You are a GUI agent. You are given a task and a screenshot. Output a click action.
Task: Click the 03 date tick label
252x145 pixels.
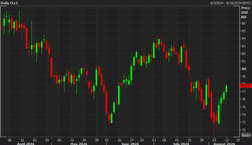(x=107, y=140)
